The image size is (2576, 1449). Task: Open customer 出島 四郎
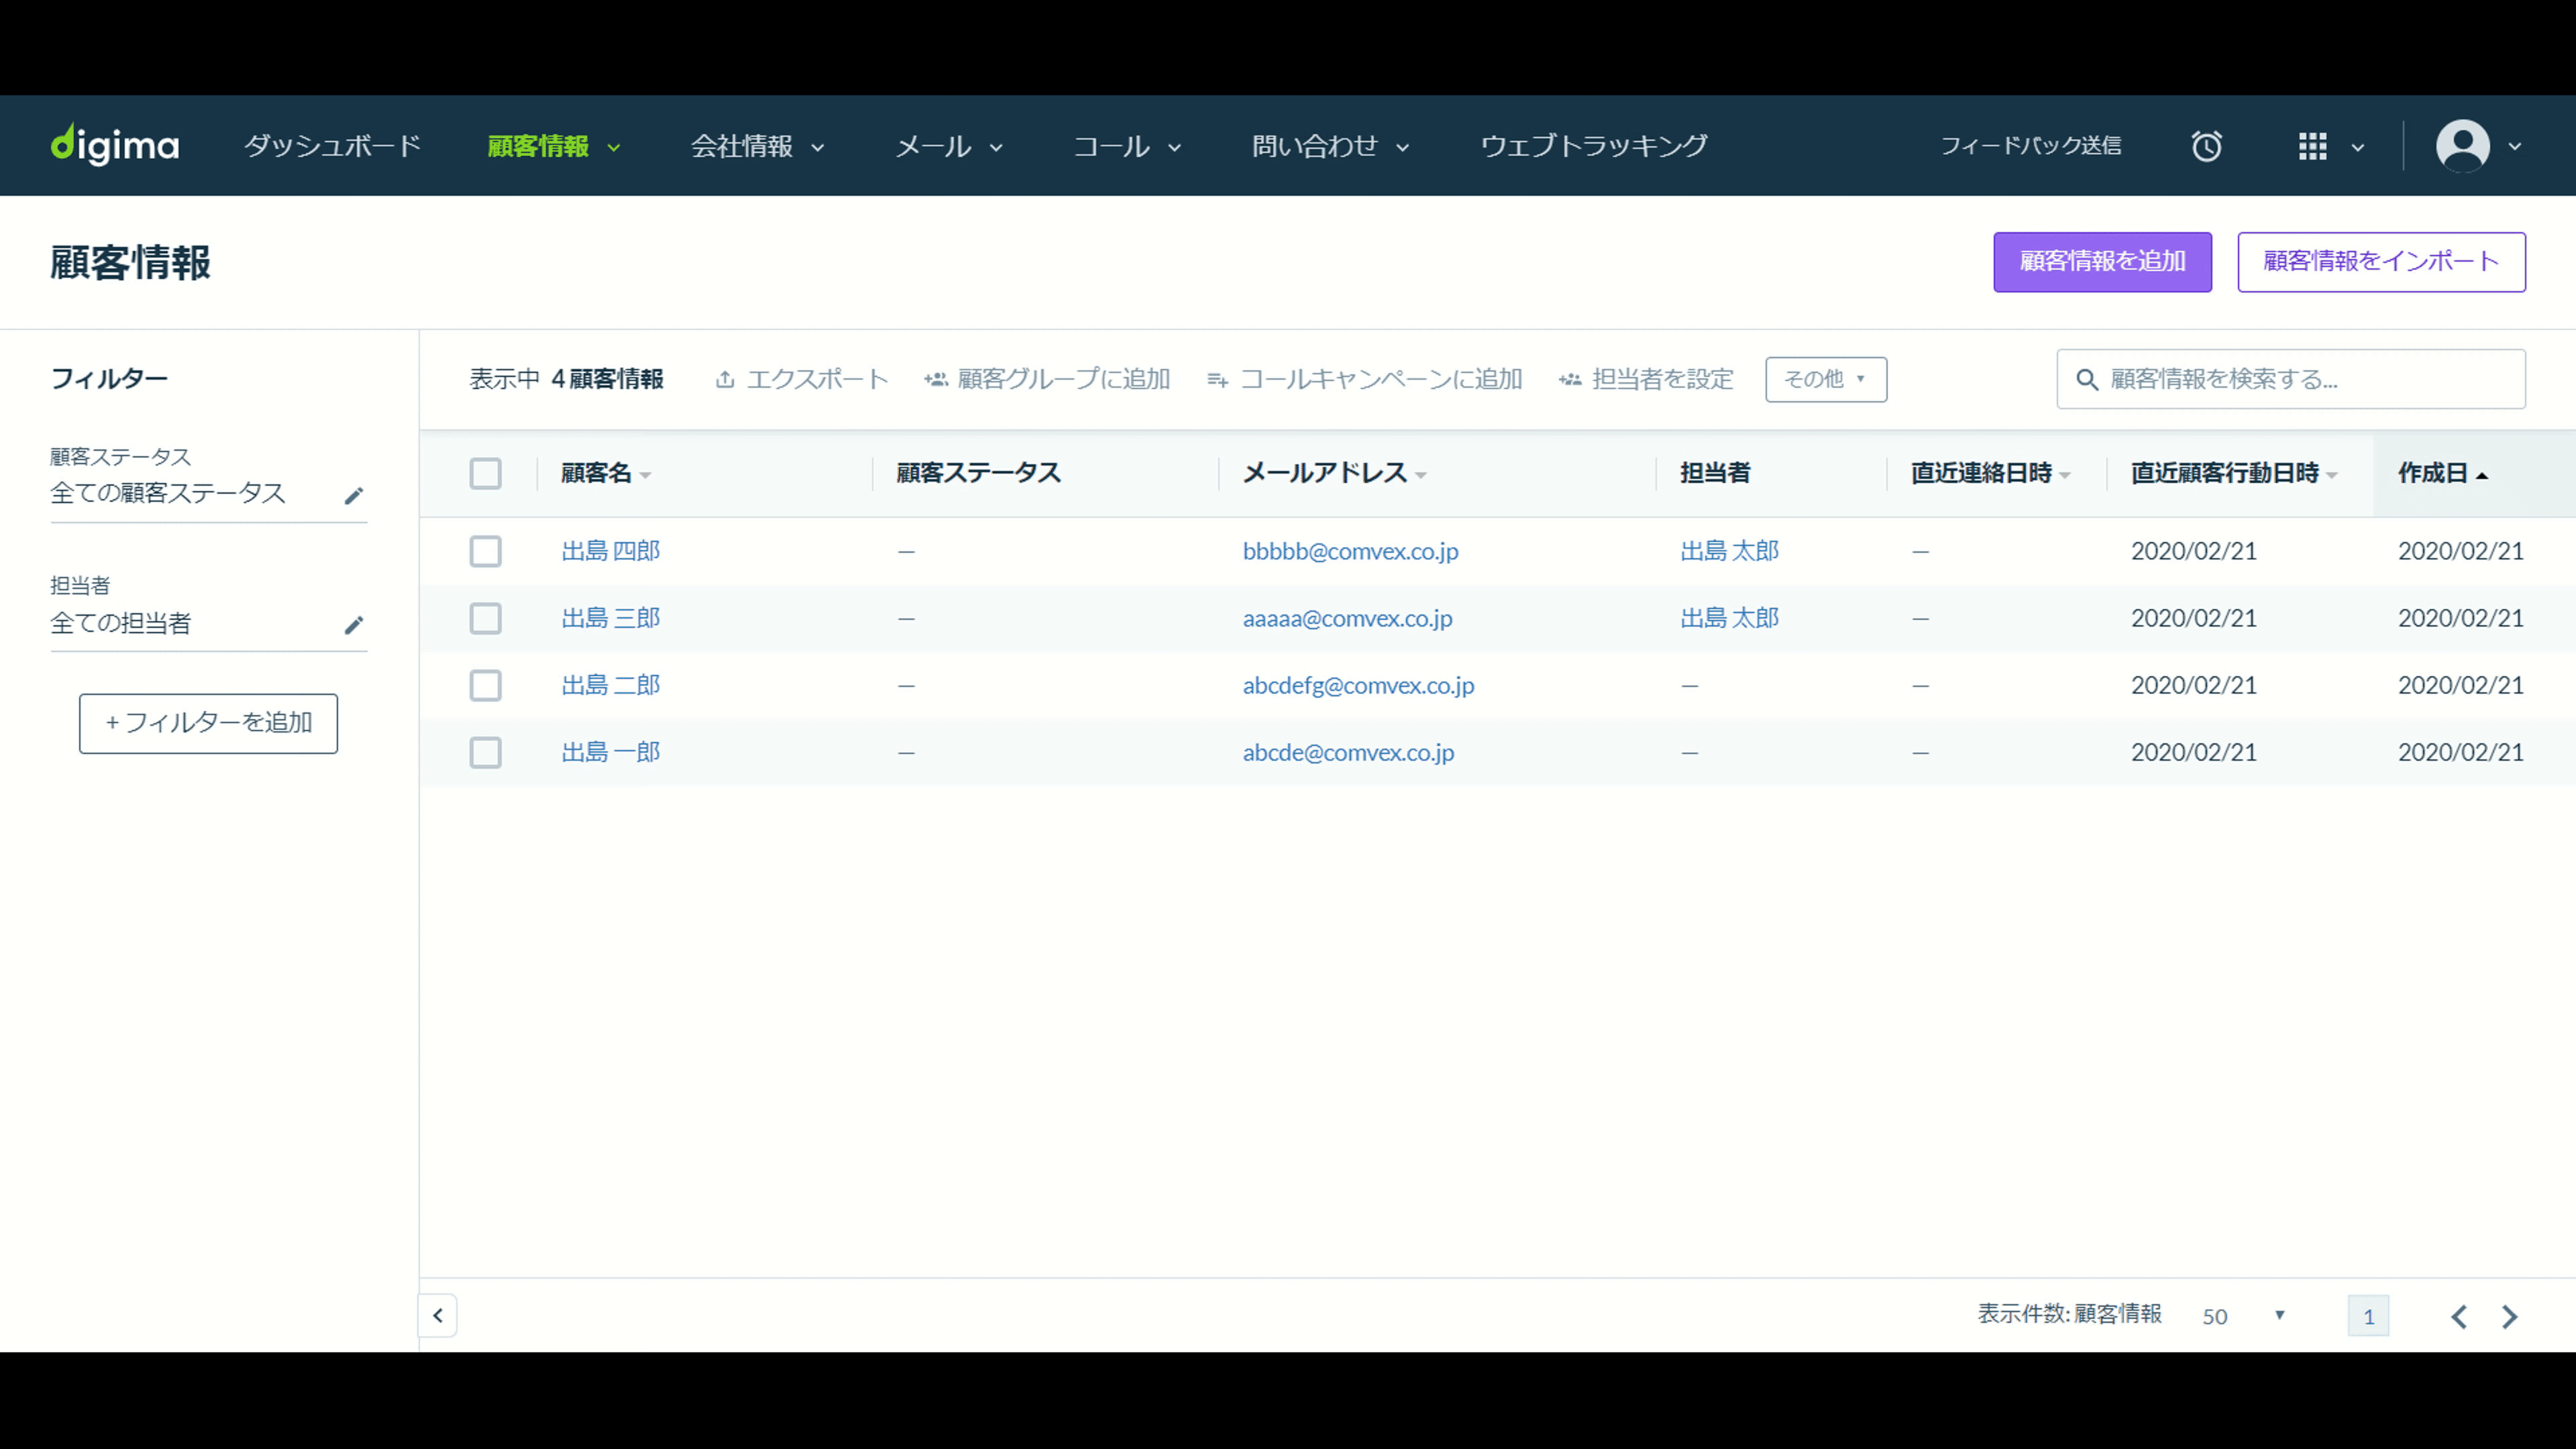point(611,551)
